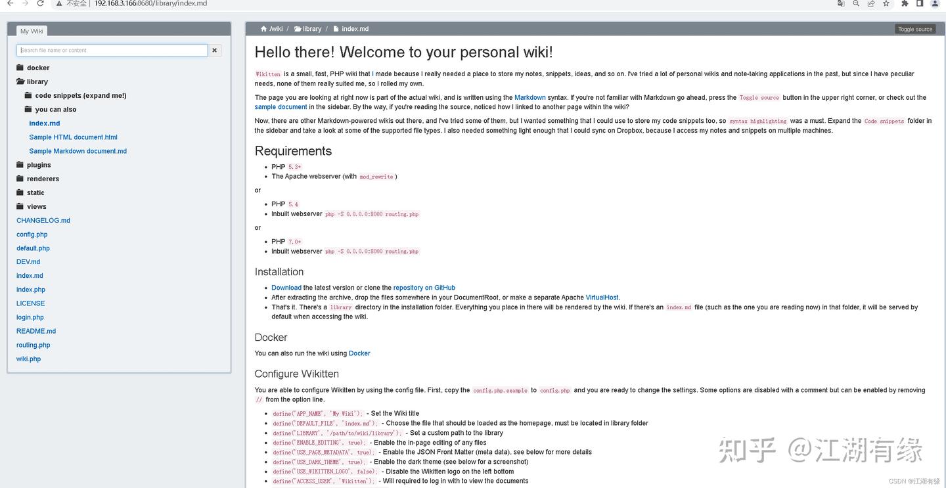This screenshot has width=946, height=488.
Task: Select the My Wiki tab
Action: point(32,30)
